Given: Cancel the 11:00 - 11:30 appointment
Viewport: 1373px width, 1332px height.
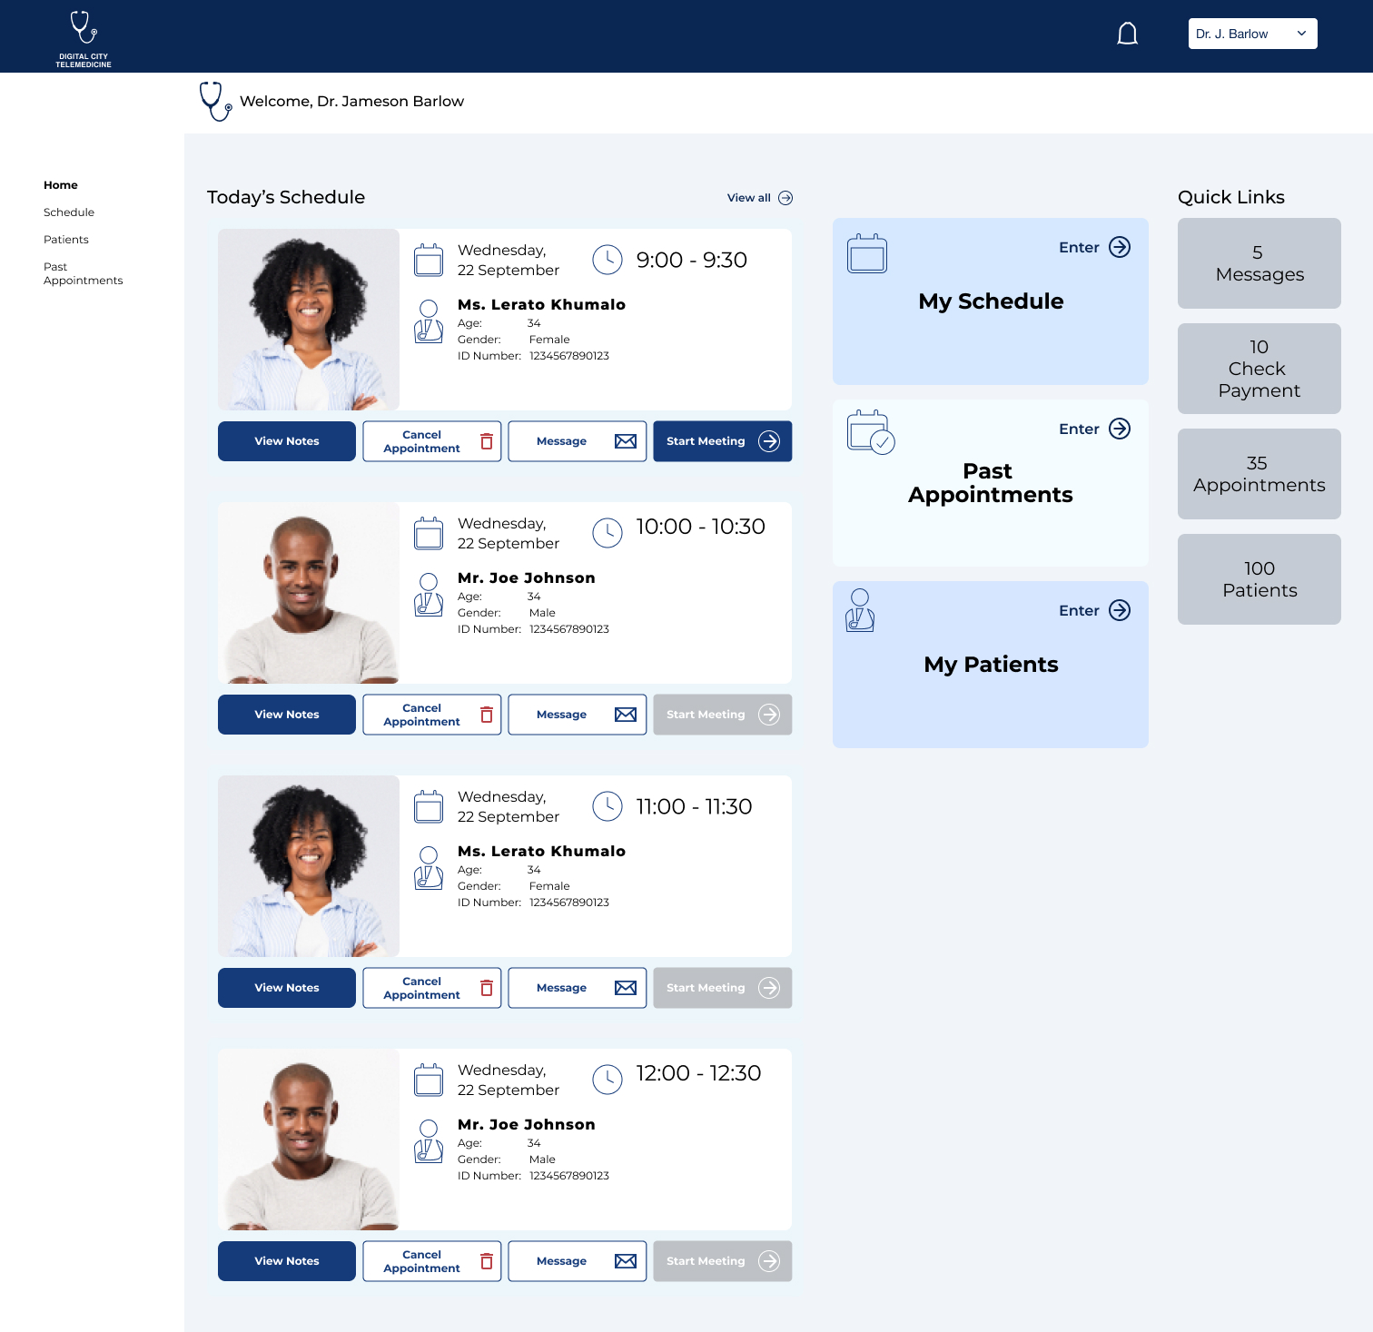Looking at the screenshot, I should [431, 988].
